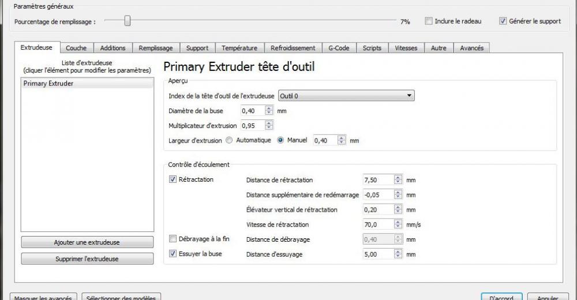
Task: Toggle the Rétractation checkbox
Action: click(173, 179)
